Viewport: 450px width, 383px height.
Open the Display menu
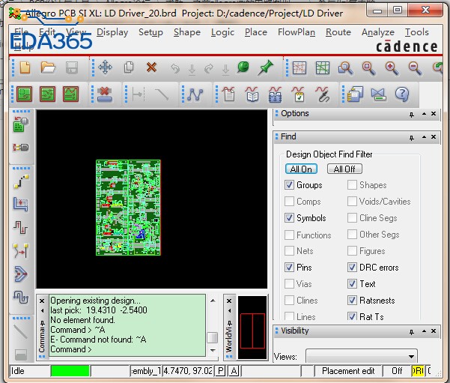[x=112, y=32]
